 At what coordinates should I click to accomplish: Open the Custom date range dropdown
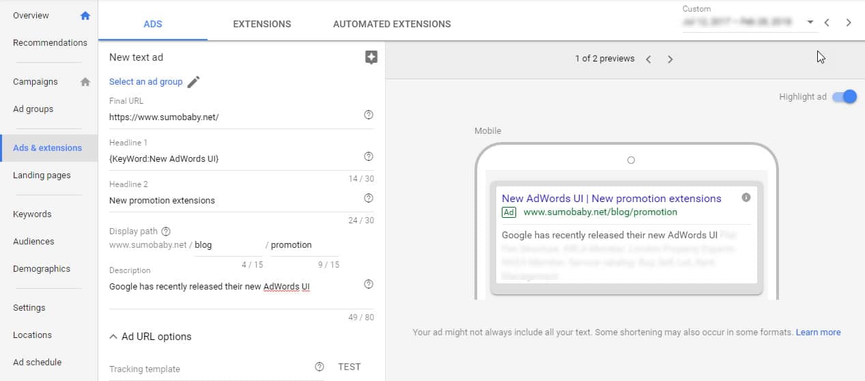point(810,23)
